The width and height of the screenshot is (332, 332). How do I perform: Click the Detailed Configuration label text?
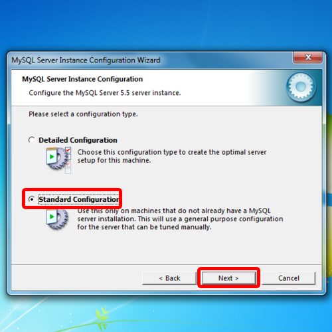78,140
